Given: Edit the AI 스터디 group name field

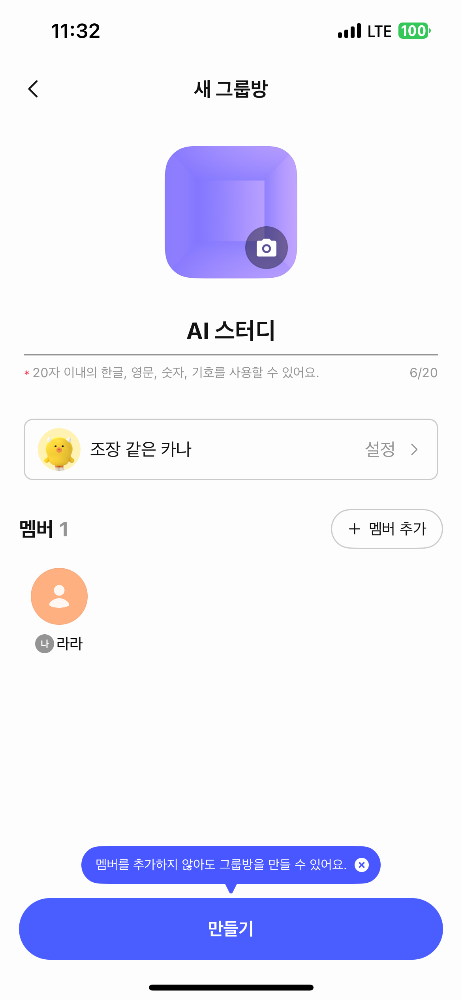Looking at the screenshot, I should click(231, 331).
